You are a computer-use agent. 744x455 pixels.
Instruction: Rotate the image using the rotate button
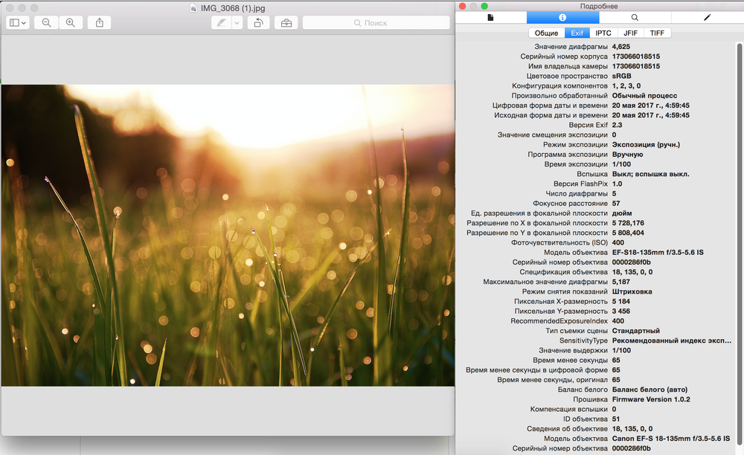[x=258, y=23]
